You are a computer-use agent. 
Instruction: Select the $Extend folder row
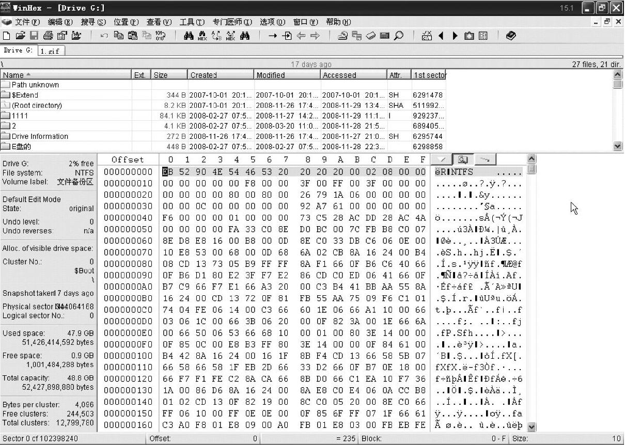click(x=223, y=95)
